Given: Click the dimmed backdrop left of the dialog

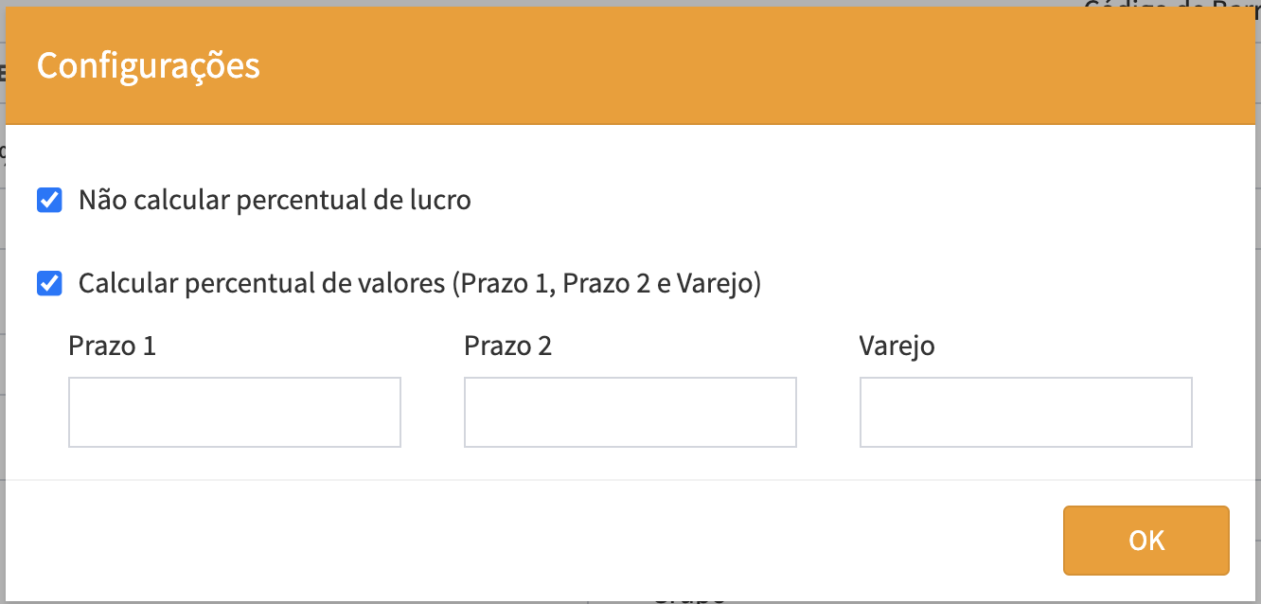Looking at the screenshot, I should pyautogui.click(x=2, y=284).
